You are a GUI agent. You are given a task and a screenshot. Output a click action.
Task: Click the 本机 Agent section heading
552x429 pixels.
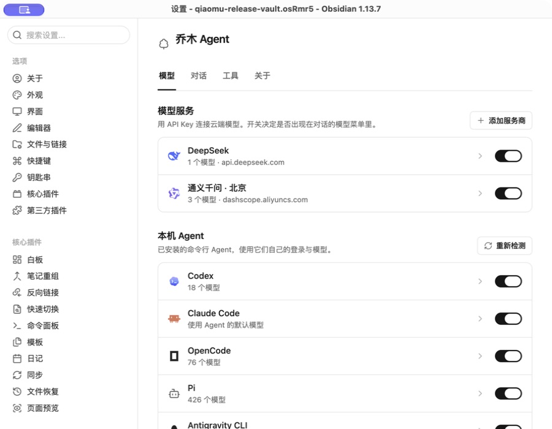tap(180, 235)
